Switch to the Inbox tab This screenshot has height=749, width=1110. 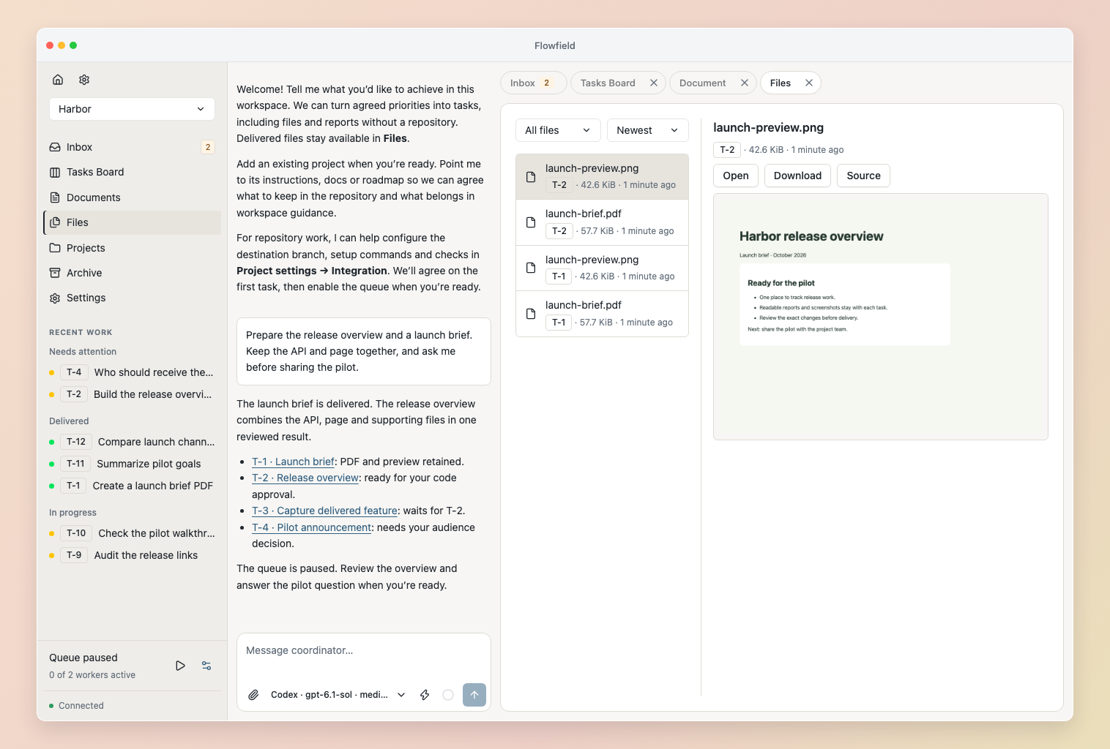pyautogui.click(x=534, y=83)
